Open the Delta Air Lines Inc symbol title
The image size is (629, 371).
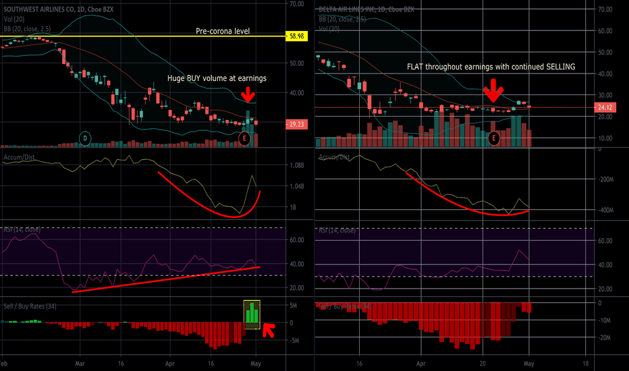click(x=366, y=9)
